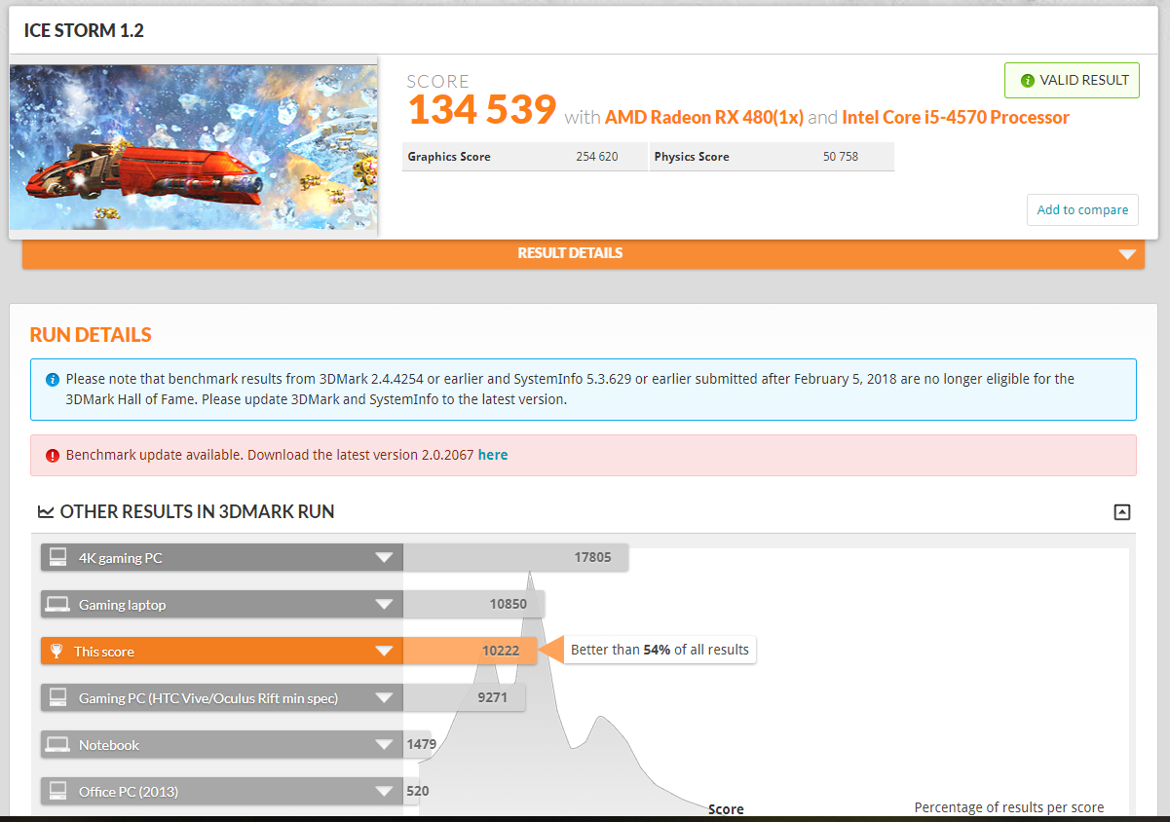Image resolution: width=1170 pixels, height=822 pixels.
Task: Open the Result Details orange bar
Action: (584, 253)
